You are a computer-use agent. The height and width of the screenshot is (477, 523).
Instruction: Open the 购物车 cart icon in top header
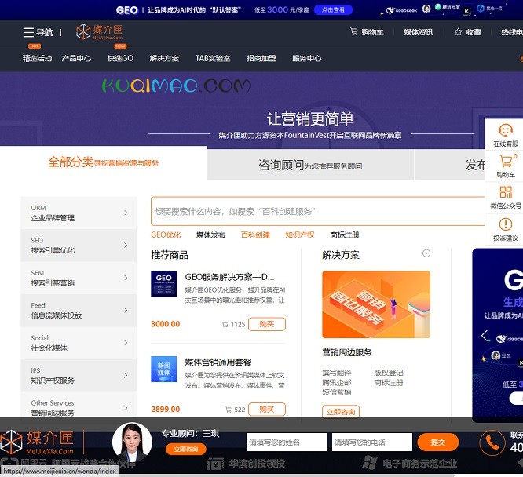click(x=354, y=31)
